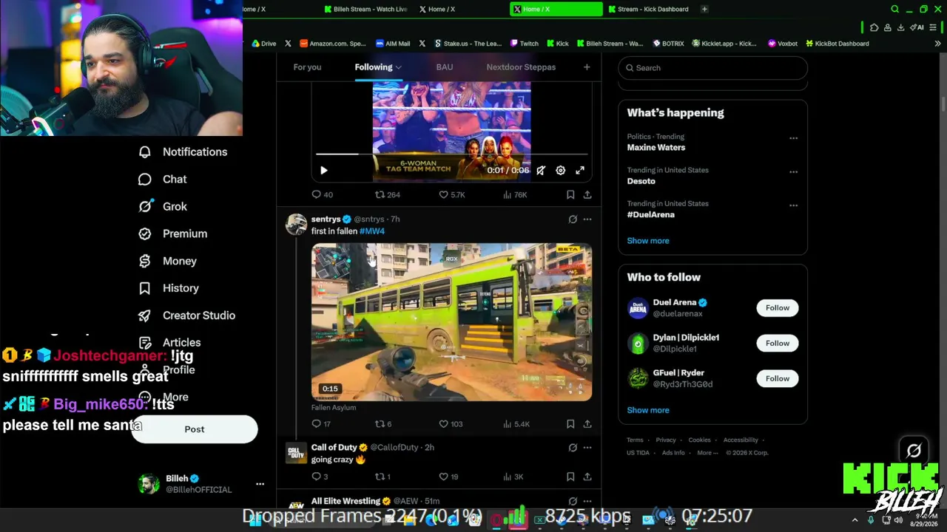Open Creator Studio in the sidebar
Viewport: 947px width, 532px height.
(187, 316)
